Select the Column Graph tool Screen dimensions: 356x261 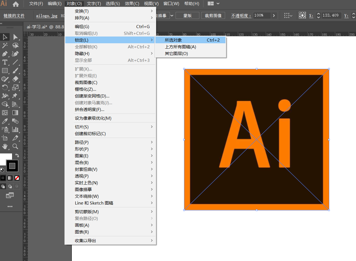tap(15, 130)
